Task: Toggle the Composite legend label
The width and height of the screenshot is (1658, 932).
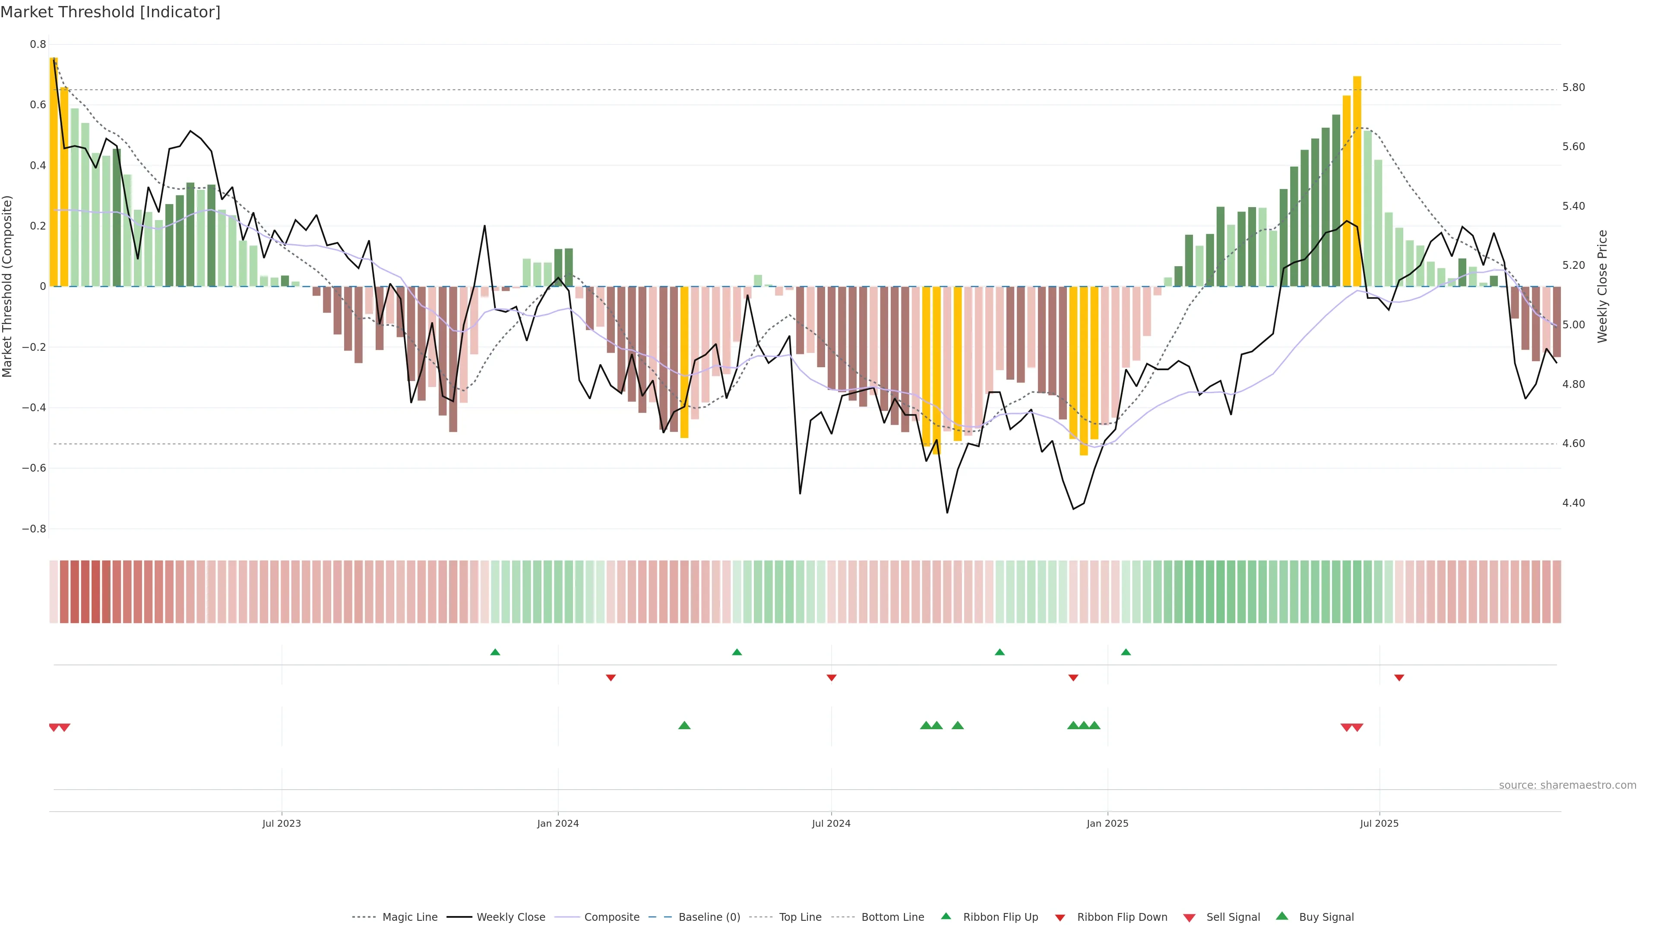Action: point(611,917)
